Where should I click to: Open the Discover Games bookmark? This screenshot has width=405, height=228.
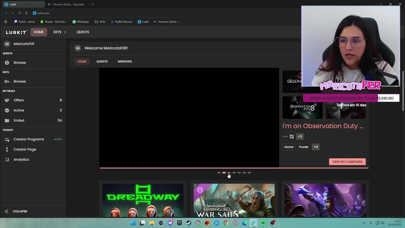[x=167, y=22]
